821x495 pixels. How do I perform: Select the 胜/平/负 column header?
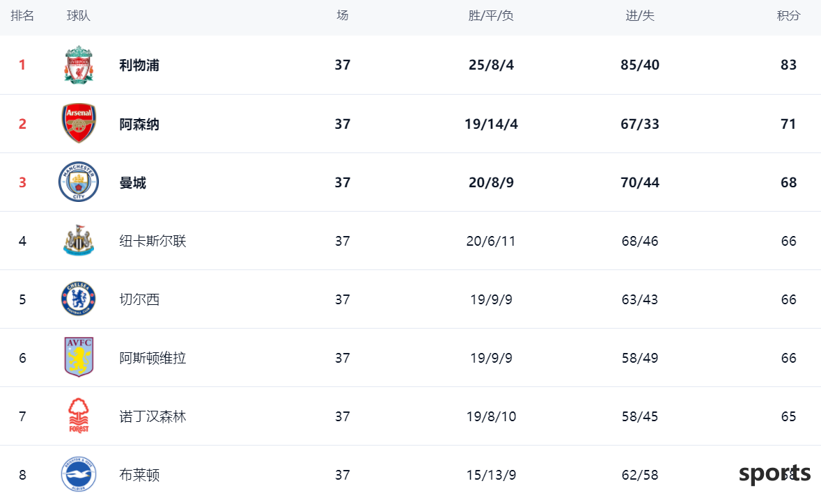click(x=491, y=16)
